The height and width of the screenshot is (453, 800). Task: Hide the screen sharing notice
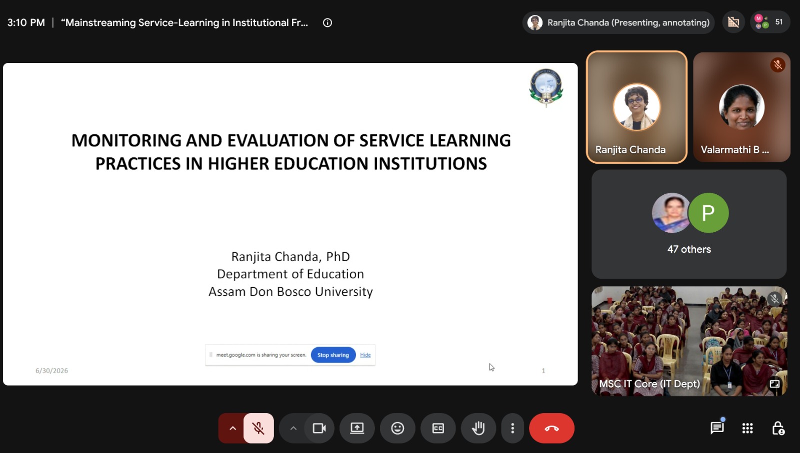(365, 355)
